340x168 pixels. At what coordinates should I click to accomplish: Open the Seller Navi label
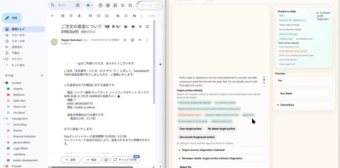point(19,101)
